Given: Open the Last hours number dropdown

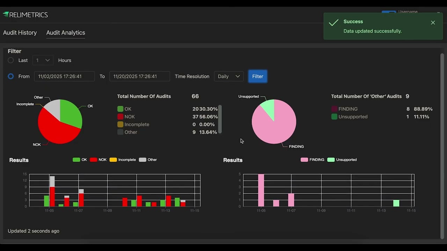Looking at the screenshot, I should (x=43, y=60).
